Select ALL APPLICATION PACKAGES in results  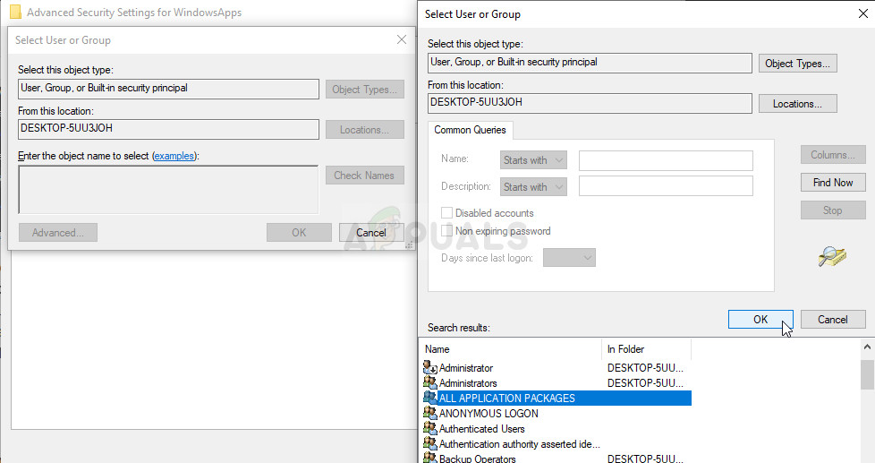pyautogui.click(x=506, y=399)
